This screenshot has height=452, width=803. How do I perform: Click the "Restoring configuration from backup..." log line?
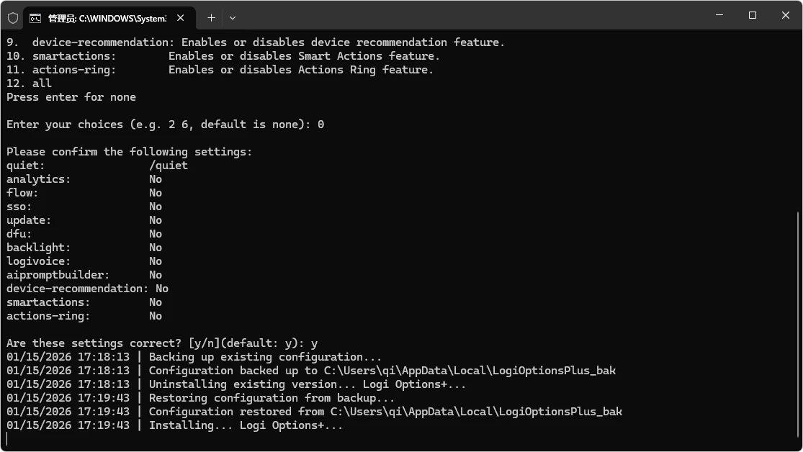pyautogui.click(x=272, y=398)
